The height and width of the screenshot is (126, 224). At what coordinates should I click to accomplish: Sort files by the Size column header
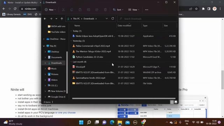point(166,26)
